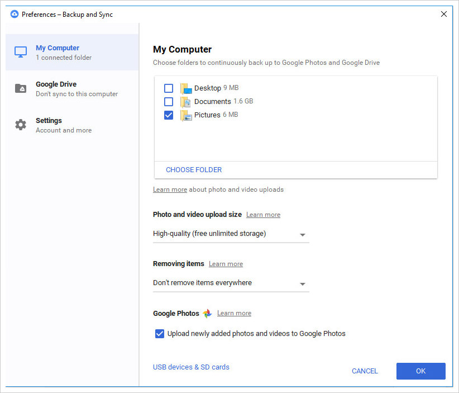This screenshot has width=459, height=393.
Task: Click Learn more next to Google Photos
Action: 234,313
